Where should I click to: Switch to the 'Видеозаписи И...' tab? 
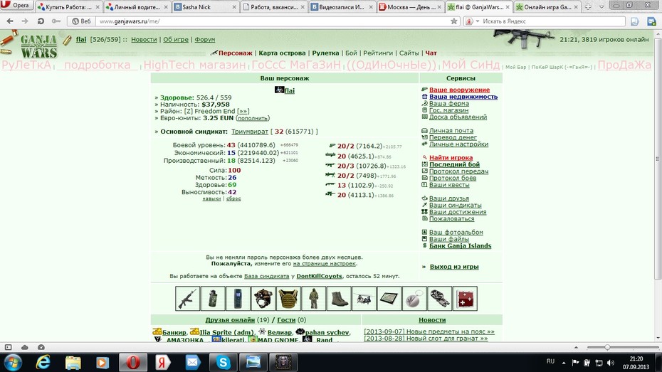pyautogui.click(x=342, y=7)
